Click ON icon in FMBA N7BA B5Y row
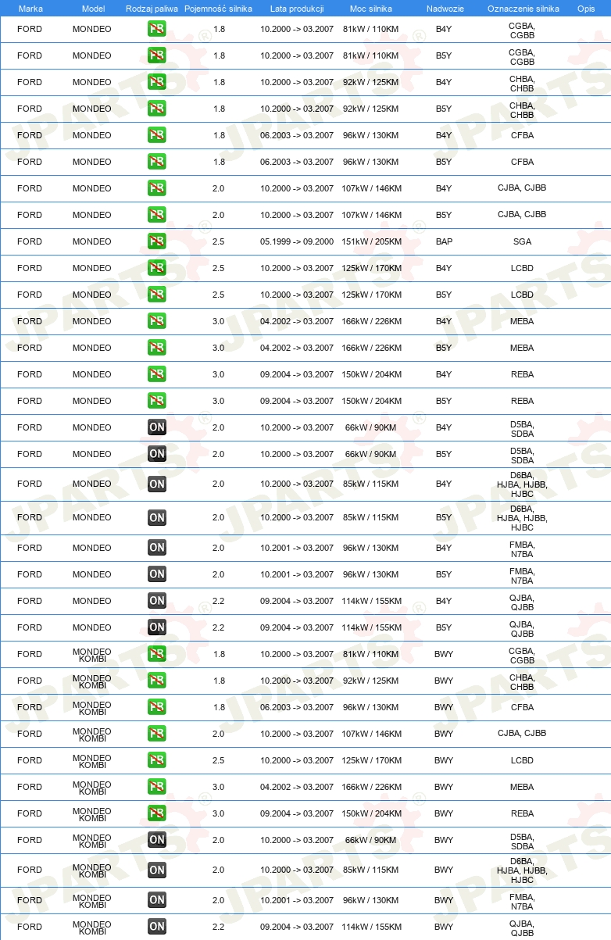The image size is (611, 940). pyautogui.click(x=157, y=575)
